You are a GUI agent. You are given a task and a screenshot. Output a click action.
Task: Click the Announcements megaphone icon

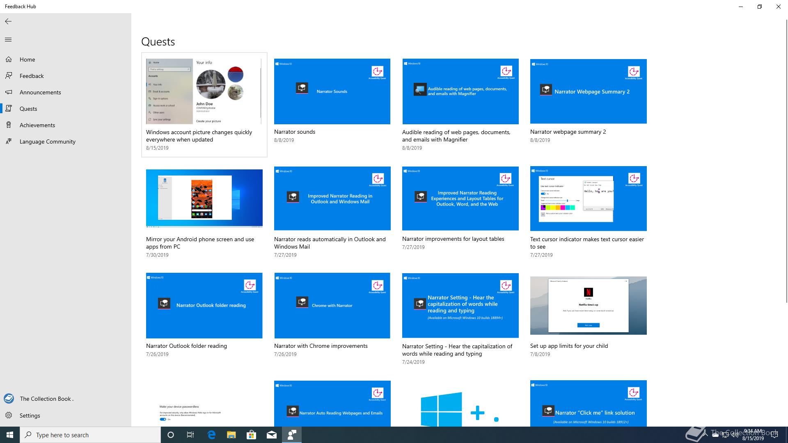pos(9,92)
